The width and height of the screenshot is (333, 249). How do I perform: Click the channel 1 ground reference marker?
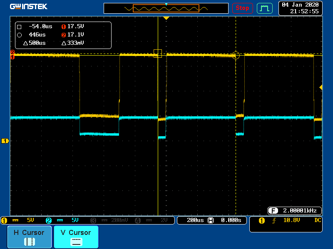point(5,141)
